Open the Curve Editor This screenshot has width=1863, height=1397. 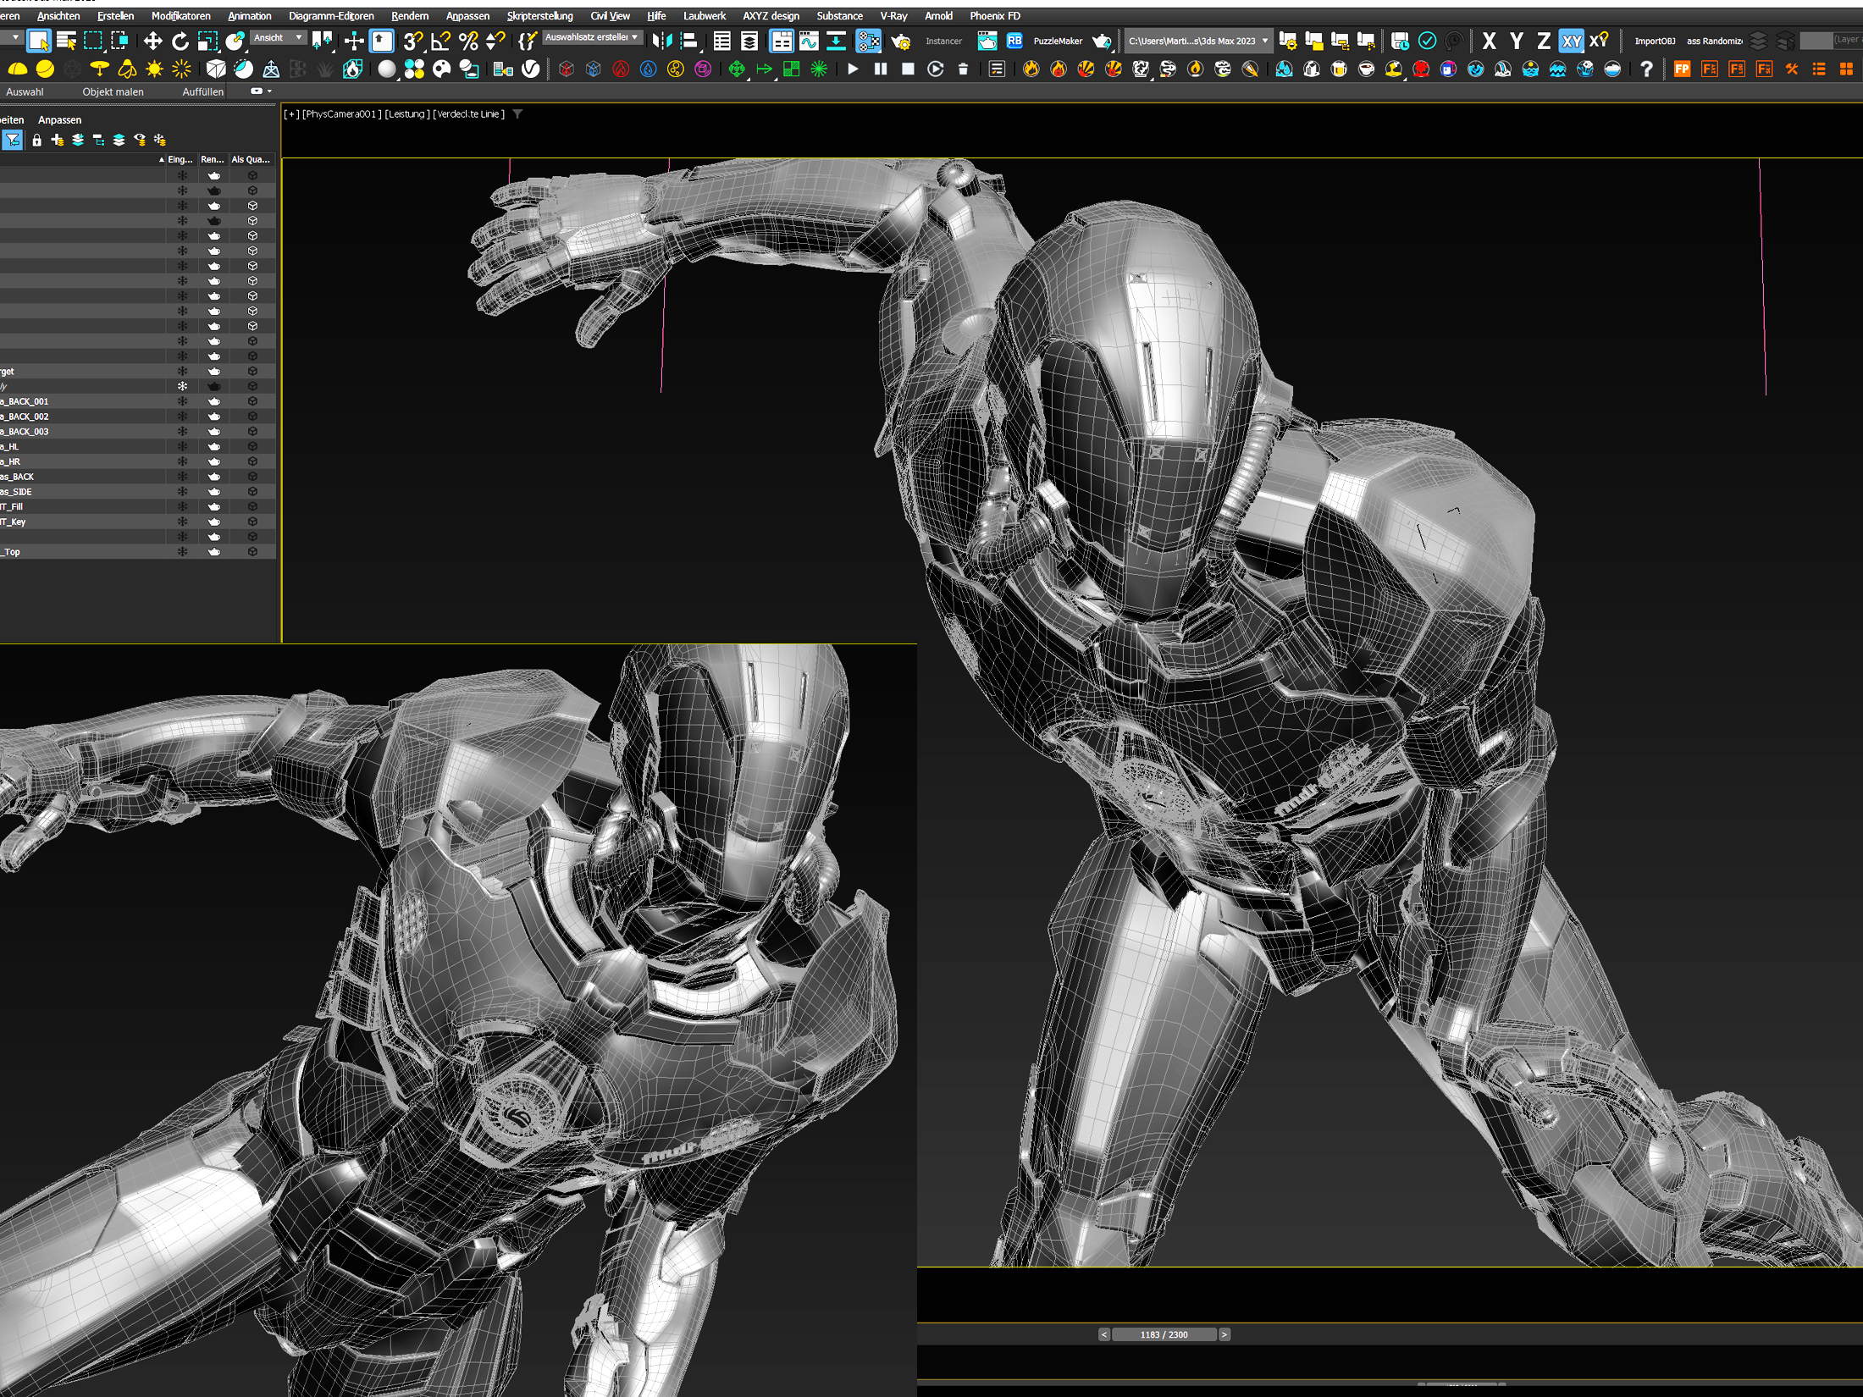click(x=809, y=41)
